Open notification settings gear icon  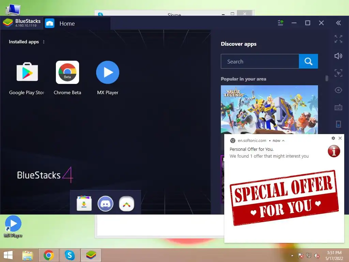tap(333, 138)
